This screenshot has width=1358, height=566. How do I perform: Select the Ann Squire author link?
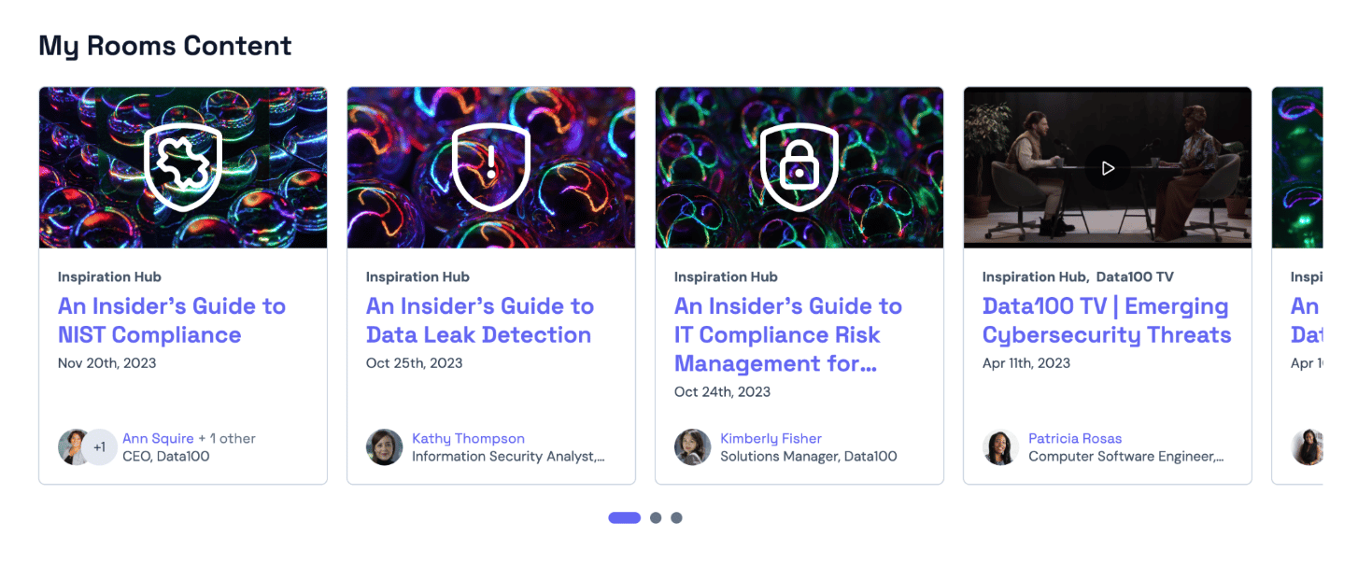click(158, 438)
